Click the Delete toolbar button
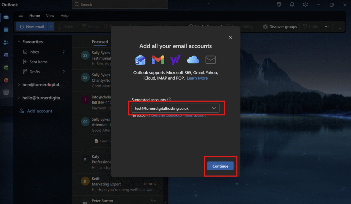This screenshot has width=351, height=204. [x=66, y=27]
